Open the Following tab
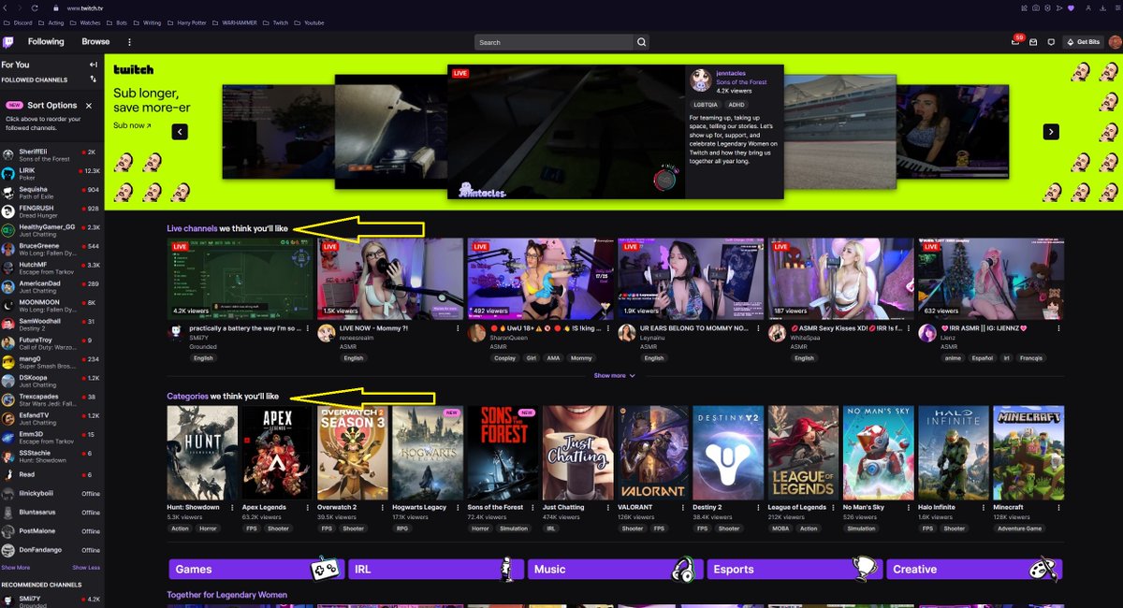The image size is (1123, 608). (x=46, y=42)
